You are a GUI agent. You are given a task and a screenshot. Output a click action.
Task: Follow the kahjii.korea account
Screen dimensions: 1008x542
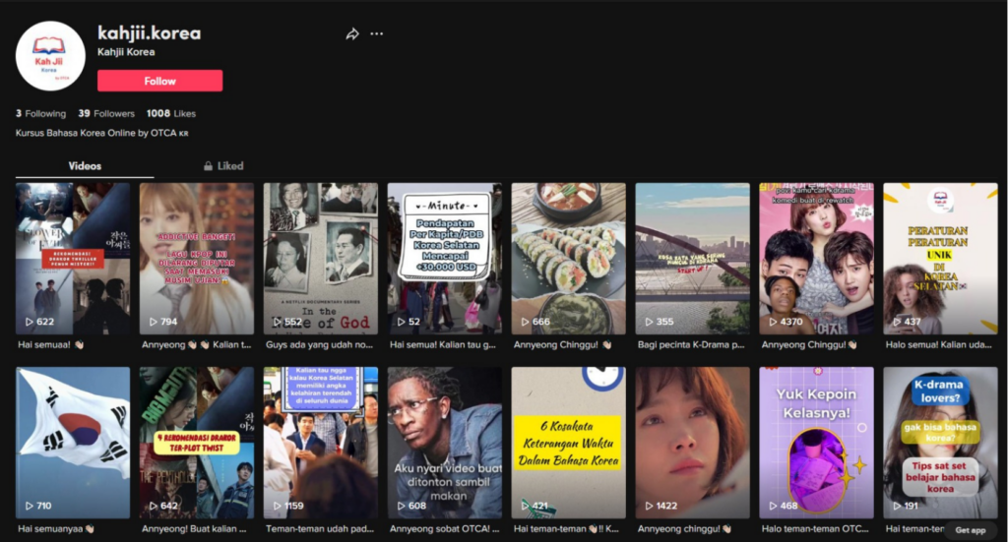[160, 81]
